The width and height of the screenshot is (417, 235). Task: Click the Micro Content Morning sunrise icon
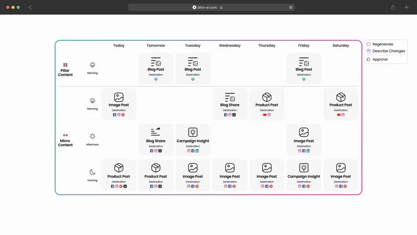[92, 100]
